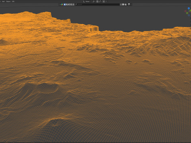The width and height of the screenshot is (191, 143).
Task: Toggle the snapping magnet button
Action: [x=97, y=2]
